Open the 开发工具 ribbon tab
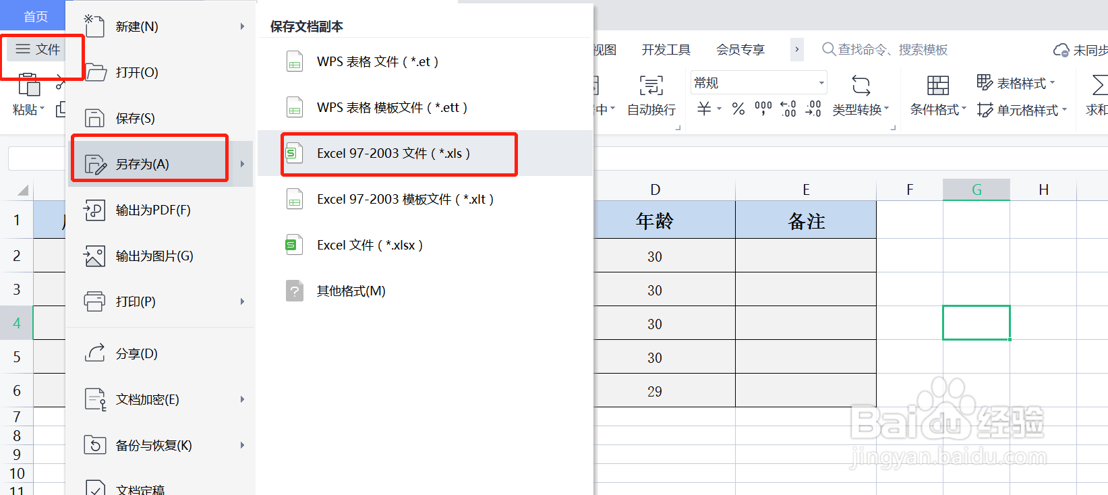1108x495 pixels. (x=666, y=50)
